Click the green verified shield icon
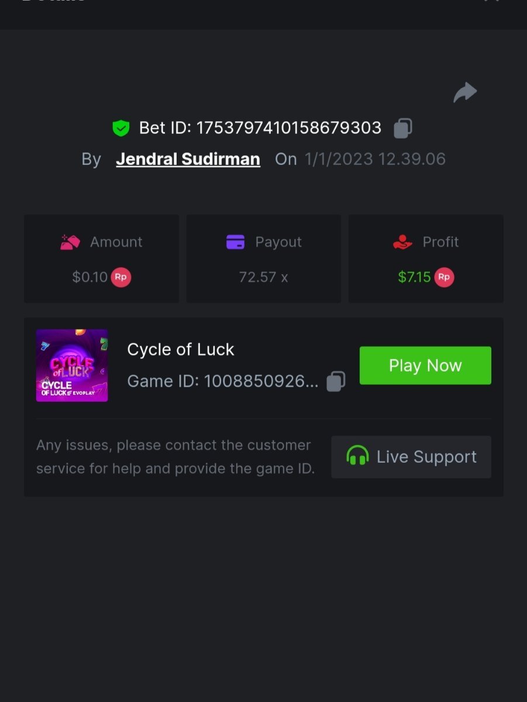Viewport: 527px width, 702px height. 121,128
